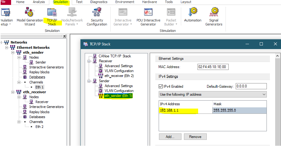Switch to the Simulation ribbon tab
Viewport: 281px width, 146px height.
pyautogui.click(x=60, y=2)
